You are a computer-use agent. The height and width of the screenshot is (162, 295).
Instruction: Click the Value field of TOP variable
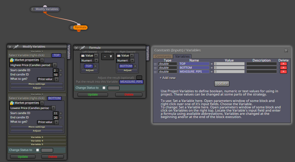tap(229, 64)
